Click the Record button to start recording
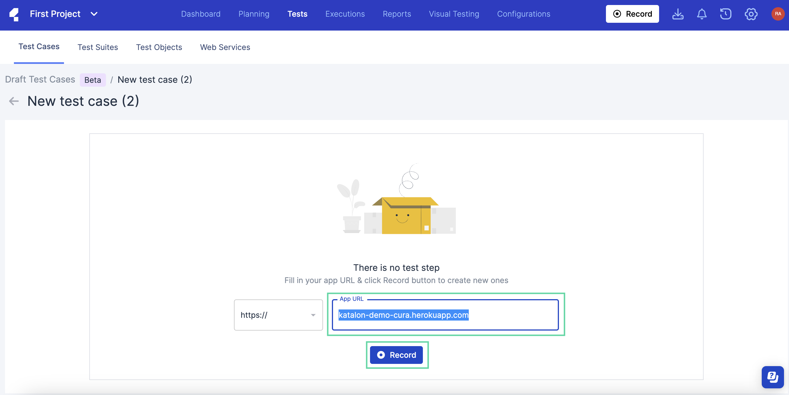 click(x=396, y=355)
